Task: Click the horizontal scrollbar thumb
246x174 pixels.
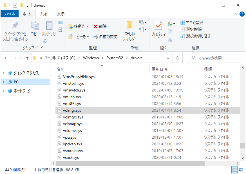Action: (x=131, y=164)
